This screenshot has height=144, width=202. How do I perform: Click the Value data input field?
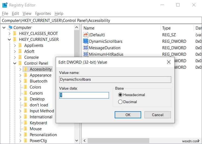84,95
